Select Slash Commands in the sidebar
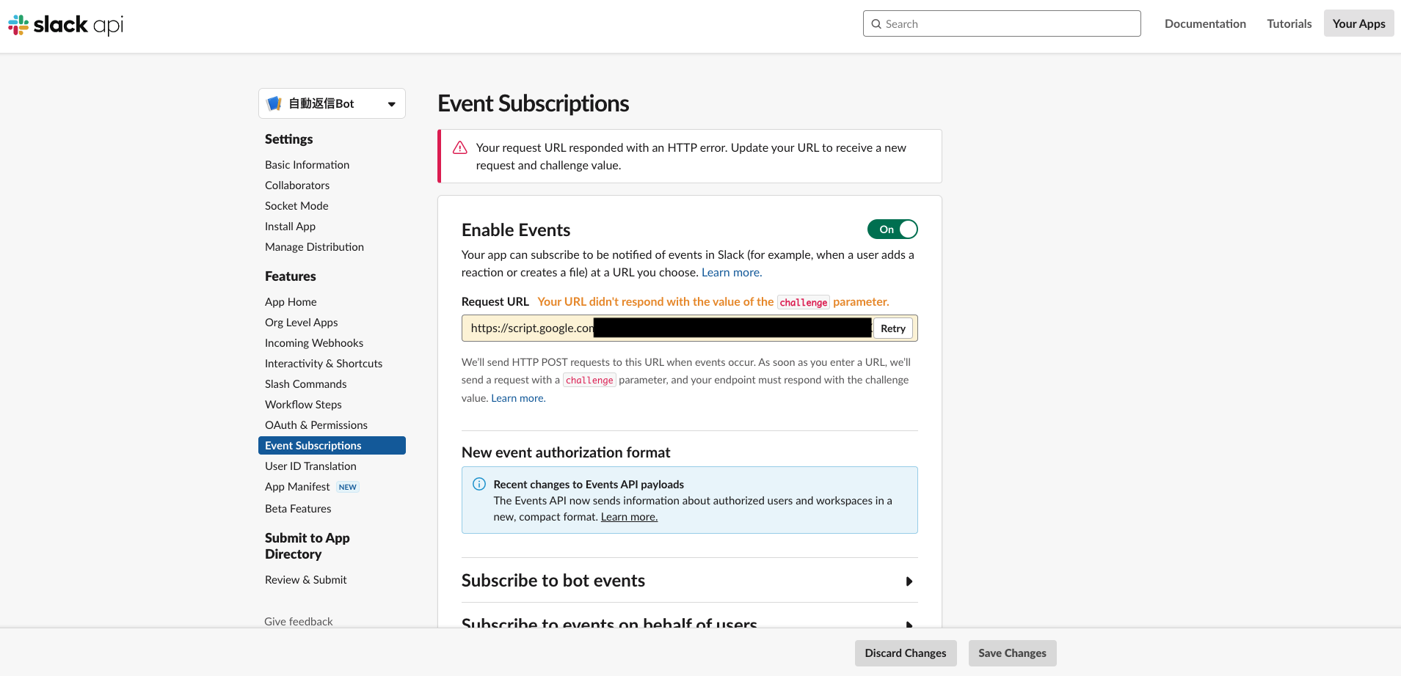 point(305,383)
